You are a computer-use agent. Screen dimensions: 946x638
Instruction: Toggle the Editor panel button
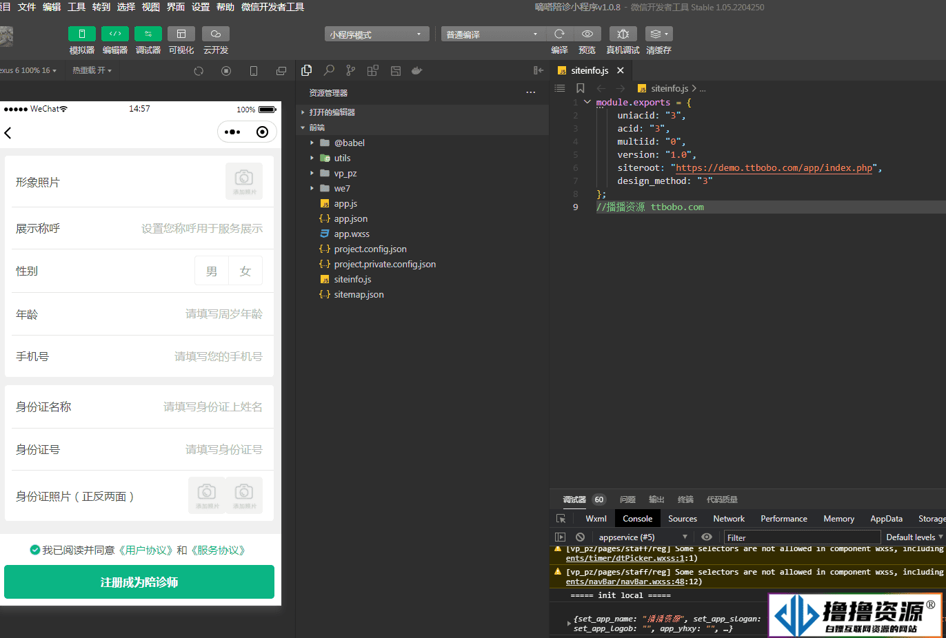[x=115, y=34]
